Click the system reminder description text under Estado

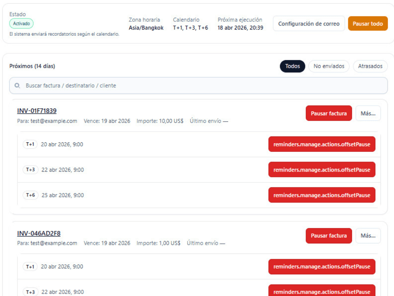[64, 34]
